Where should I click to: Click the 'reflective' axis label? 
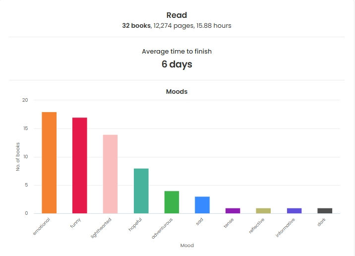256,226
